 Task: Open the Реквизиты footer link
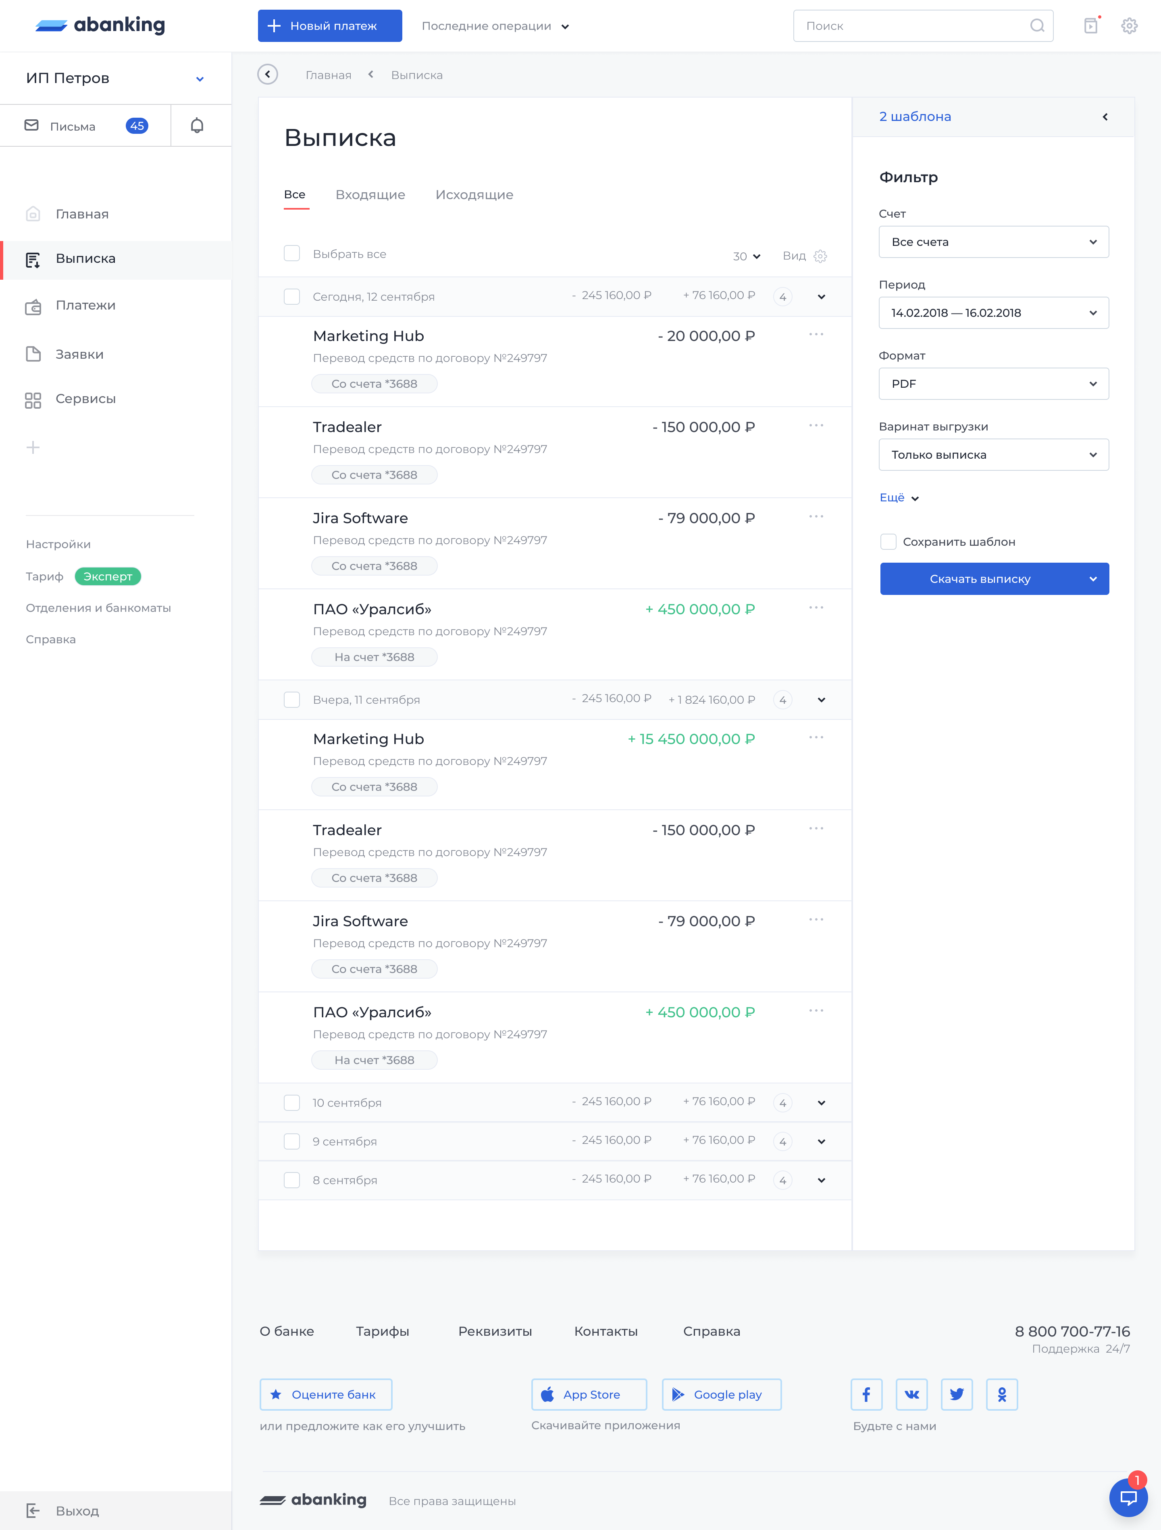pos(495,1331)
